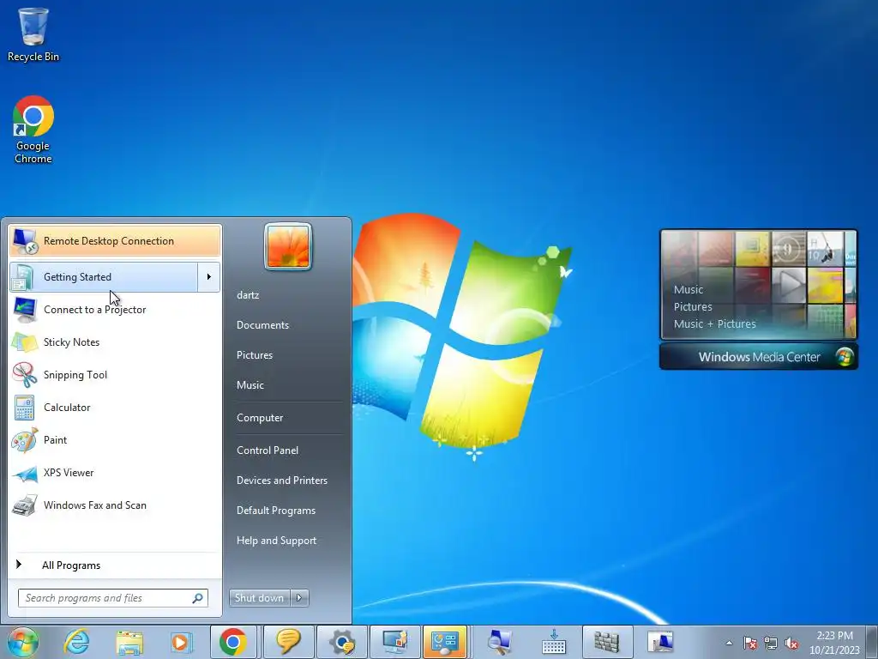The image size is (878, 659).
Task: Open Windows Fax and Scan
Action: [x=115, y=505]
